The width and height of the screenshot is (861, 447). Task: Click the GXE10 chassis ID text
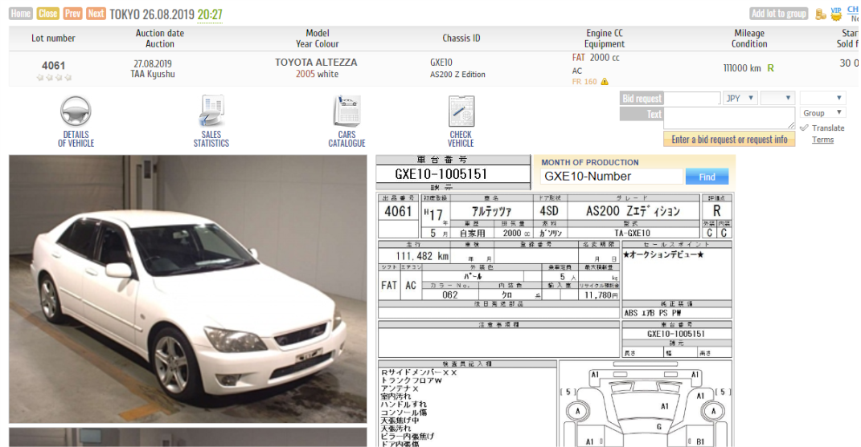[441, 63]
